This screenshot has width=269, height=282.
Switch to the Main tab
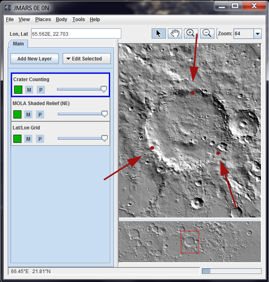pyautogui.click(x=18, y=44)
